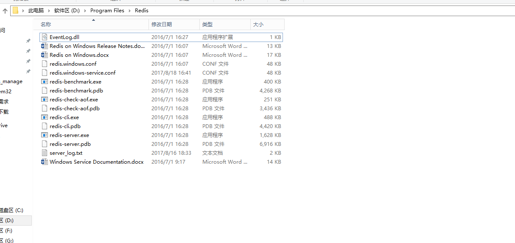Select the redis.windows.conf file icon
Image resolution: width=515 pixels, height=243 pixels.
pyautogui.click(x=45, y=64)
